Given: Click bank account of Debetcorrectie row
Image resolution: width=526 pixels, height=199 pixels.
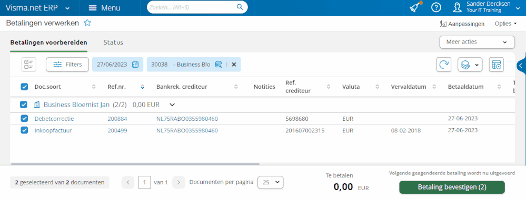Looking at the screenshot, I should click(187, 119).
